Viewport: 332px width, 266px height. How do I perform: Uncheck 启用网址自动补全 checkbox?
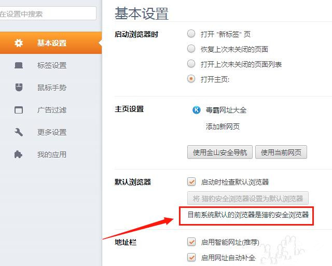coord(191,258)
